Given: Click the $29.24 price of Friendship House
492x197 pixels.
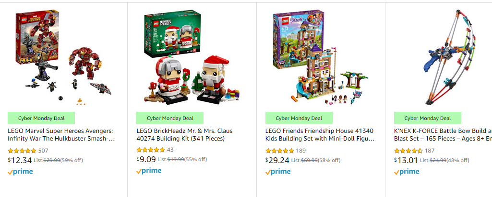Looking at the screenshot, I should pos(277,160).
